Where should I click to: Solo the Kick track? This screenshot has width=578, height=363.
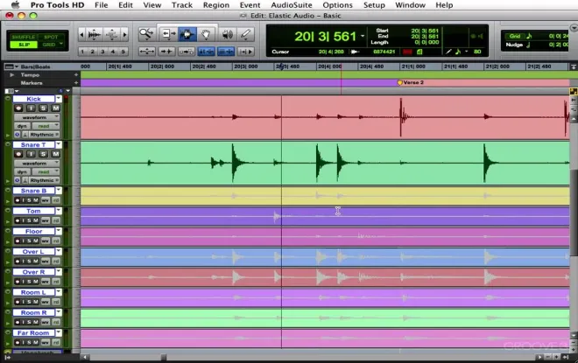[x=43, y=108]
